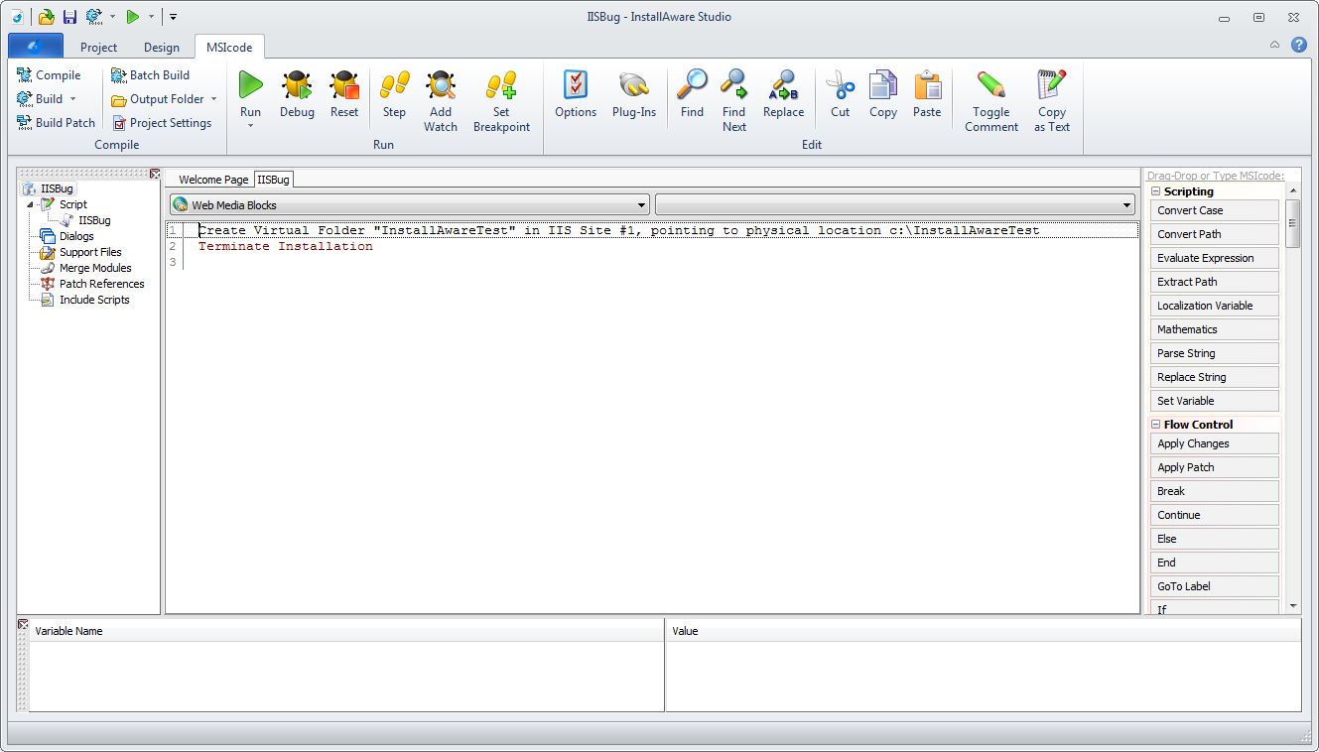This screenshot has width=1319, height=752.
Task: Open Project Settings
Action: pos(161,123)
